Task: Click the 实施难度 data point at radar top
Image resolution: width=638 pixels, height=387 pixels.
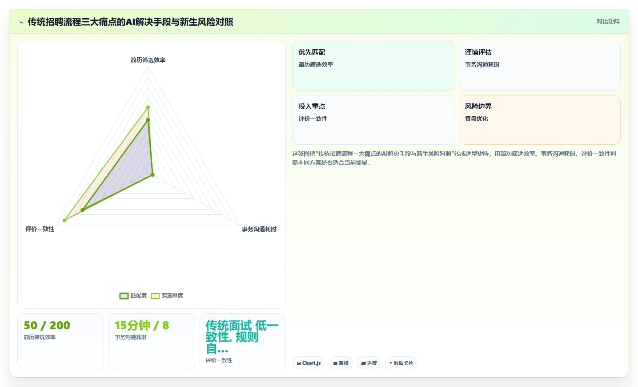Action: pos(148,107)
